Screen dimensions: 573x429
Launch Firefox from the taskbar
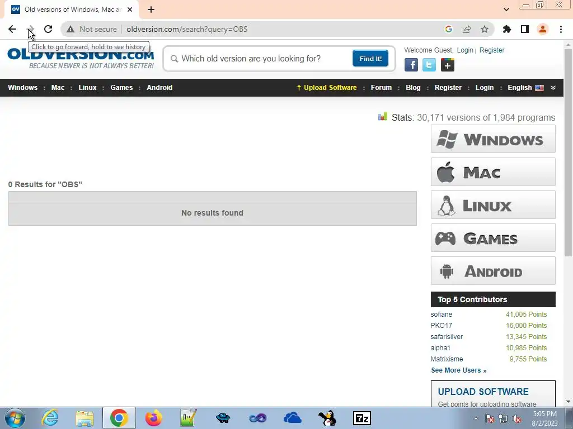tap(153, 418)
